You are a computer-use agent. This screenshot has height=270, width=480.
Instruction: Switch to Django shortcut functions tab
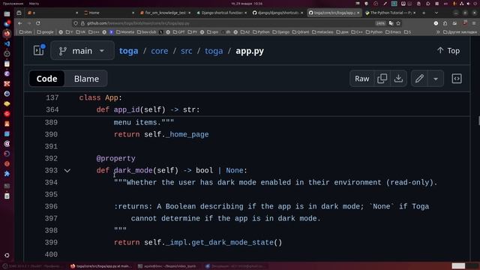tap(221, 13)
